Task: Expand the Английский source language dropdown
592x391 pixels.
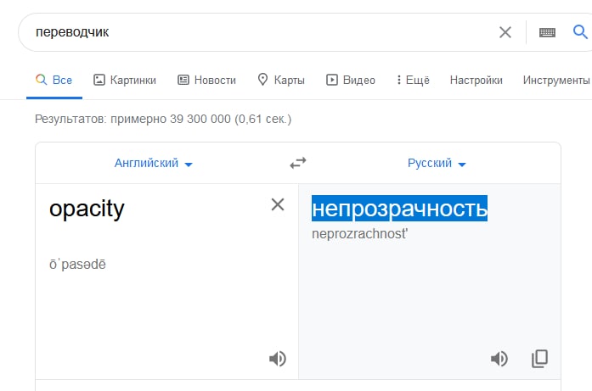Action: 154,164
